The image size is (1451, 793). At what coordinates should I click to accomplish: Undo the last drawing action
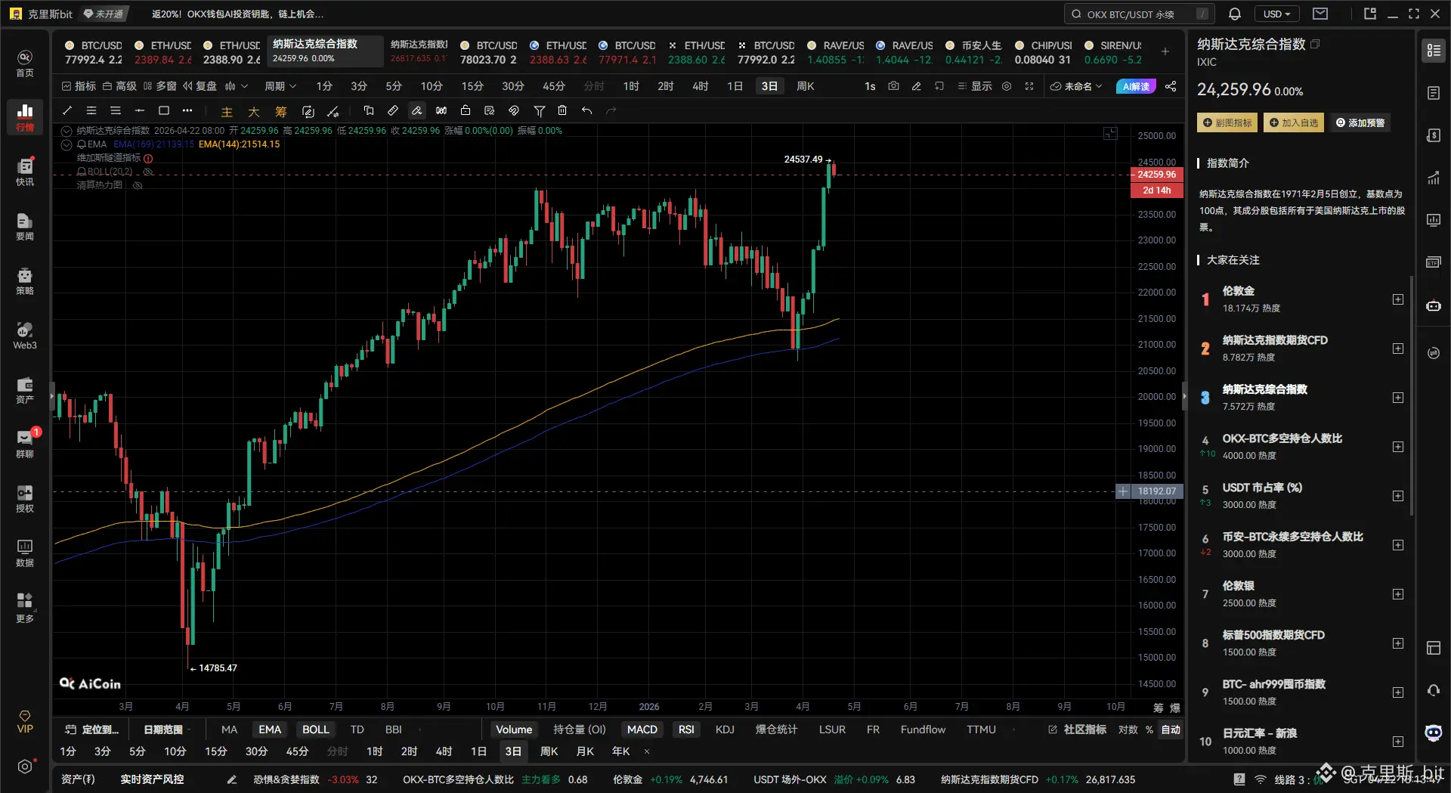(x=586, y=110)
